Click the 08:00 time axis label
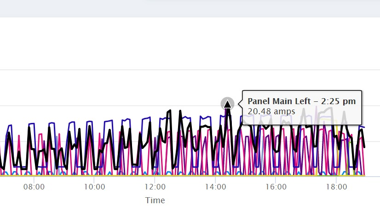 [34, 187]
